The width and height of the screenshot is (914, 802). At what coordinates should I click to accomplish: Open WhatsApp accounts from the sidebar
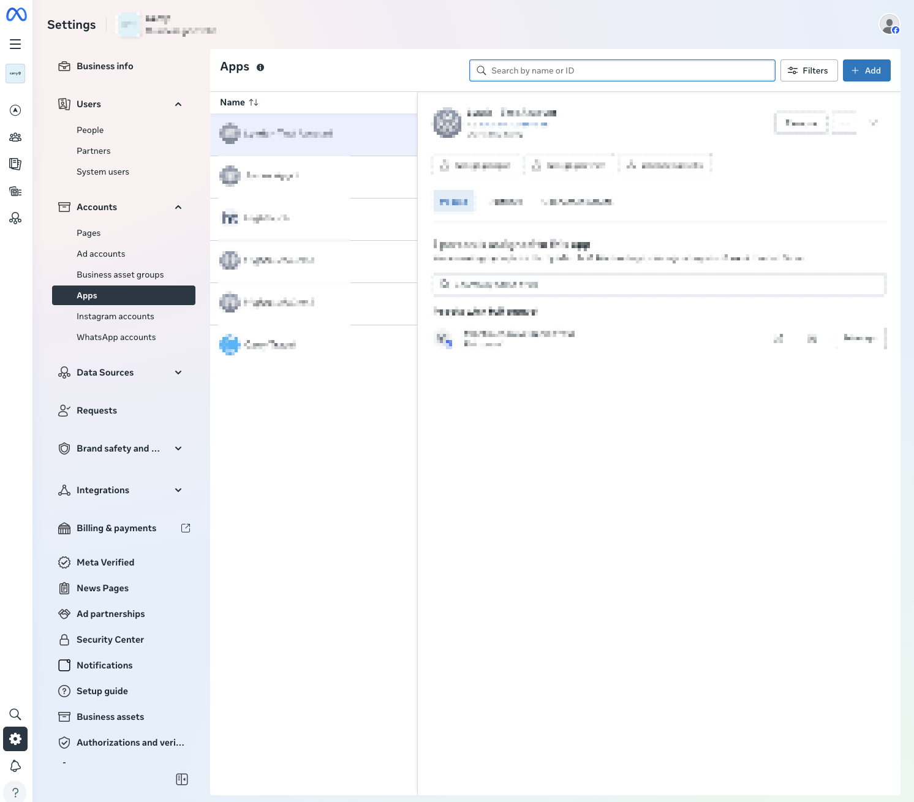pos(116,337)
